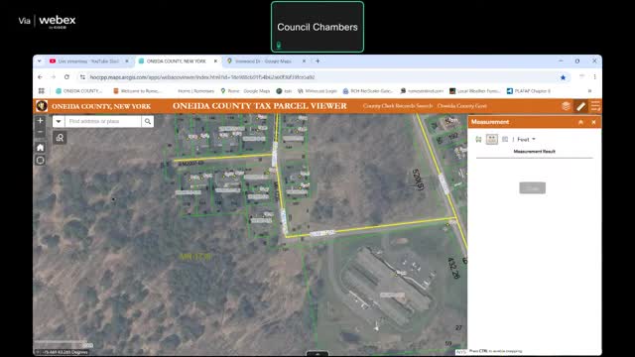The width and height of the screenshot is (635, 357).
Task: Zoom in on the parcel map
Action: pos(40,121)
